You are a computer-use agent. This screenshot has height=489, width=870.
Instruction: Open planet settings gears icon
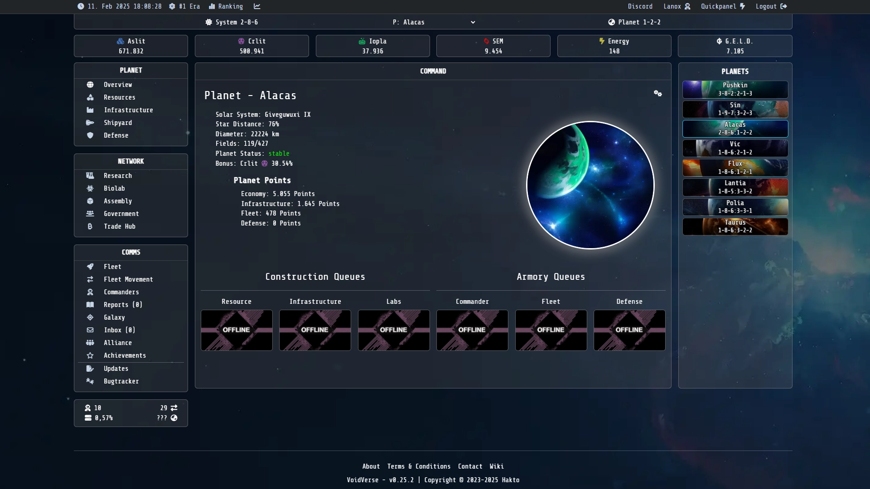(x=657, y=93)
